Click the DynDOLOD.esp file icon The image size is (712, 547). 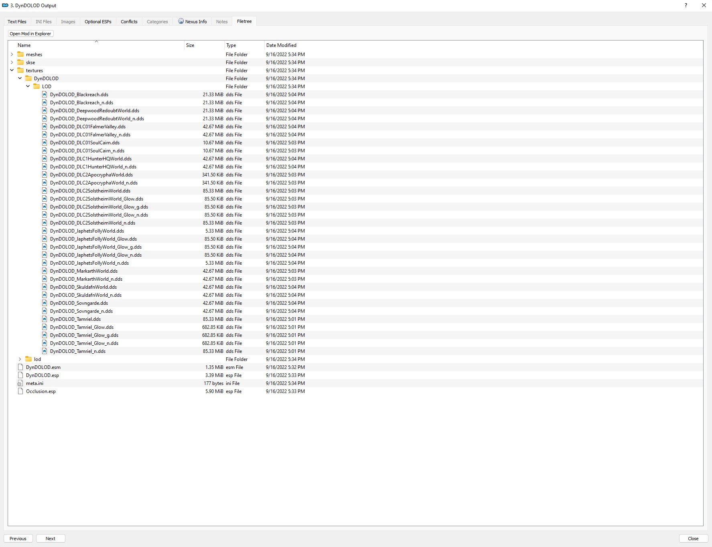(20, 375)
